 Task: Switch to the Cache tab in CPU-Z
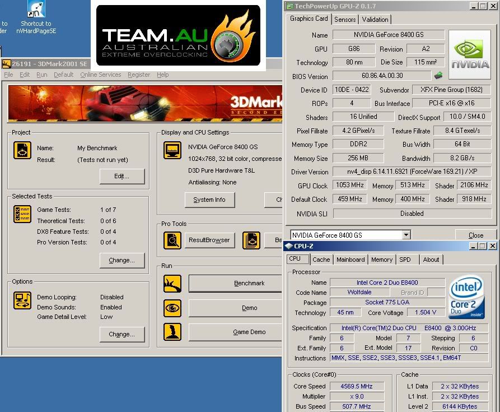pyautogui.click(x=321, y=260)
